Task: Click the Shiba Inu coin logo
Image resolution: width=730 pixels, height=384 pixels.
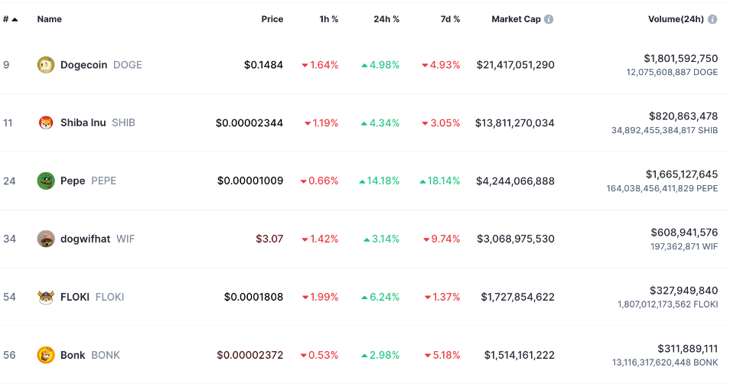Action: 46,122
